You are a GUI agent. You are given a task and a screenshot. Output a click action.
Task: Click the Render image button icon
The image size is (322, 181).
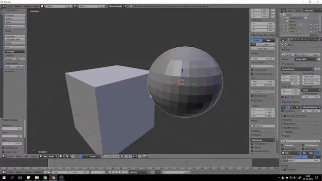(x=283, y=55)
